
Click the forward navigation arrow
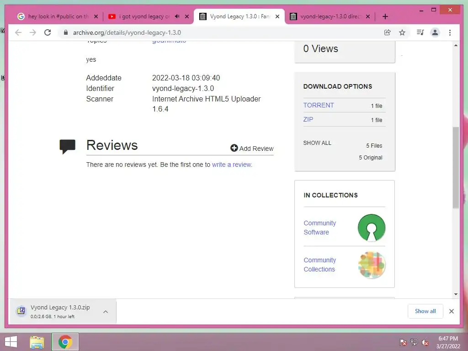pyautogui.click(x=33, y=32)
